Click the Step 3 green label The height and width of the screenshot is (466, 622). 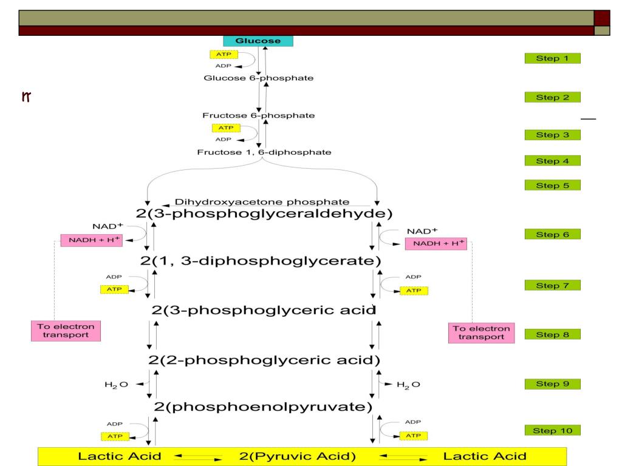(553, 135)
